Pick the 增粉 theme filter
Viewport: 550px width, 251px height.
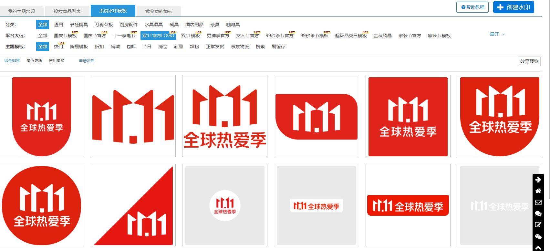(194, 47)
